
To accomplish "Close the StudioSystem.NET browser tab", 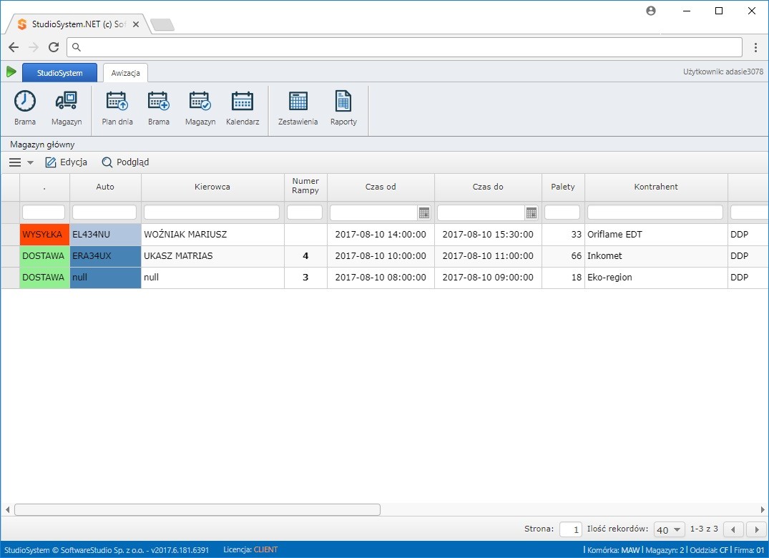I will 136,24.
